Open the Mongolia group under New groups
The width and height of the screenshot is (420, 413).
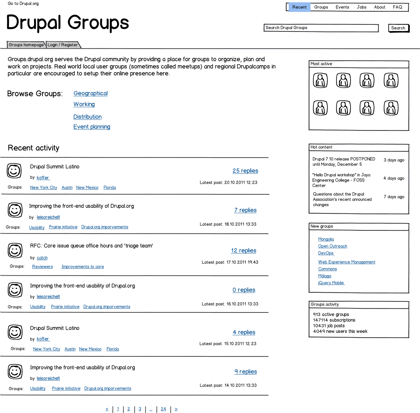326,239
